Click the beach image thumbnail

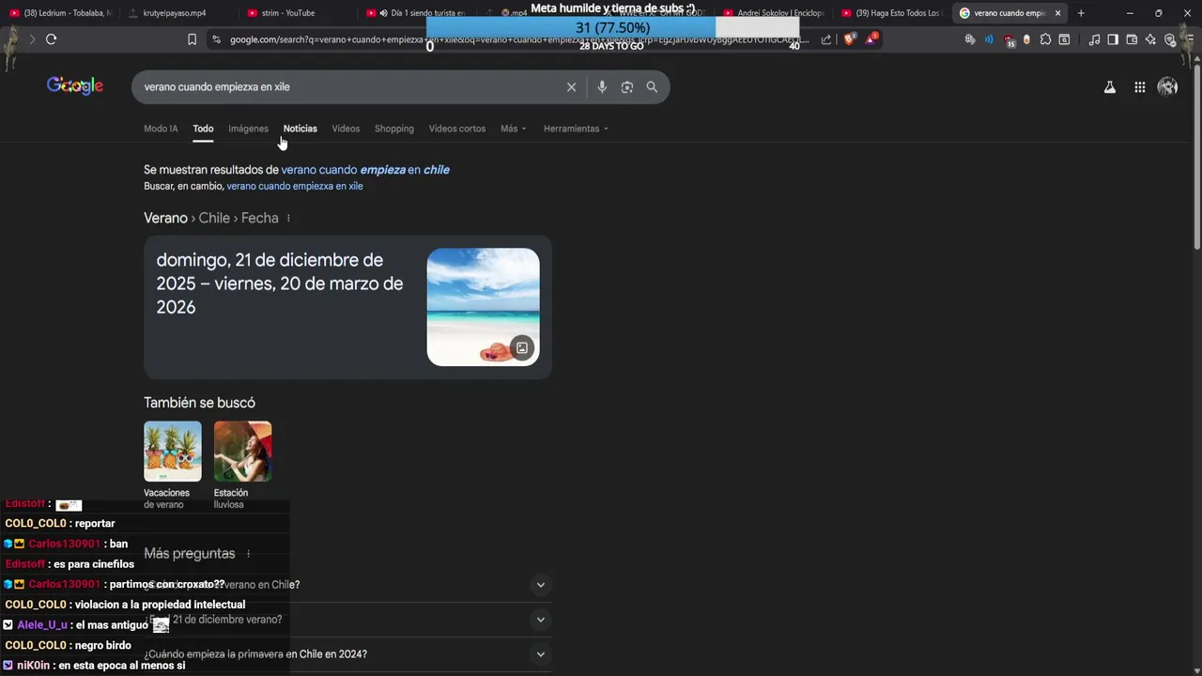click(x=483, y=307)
